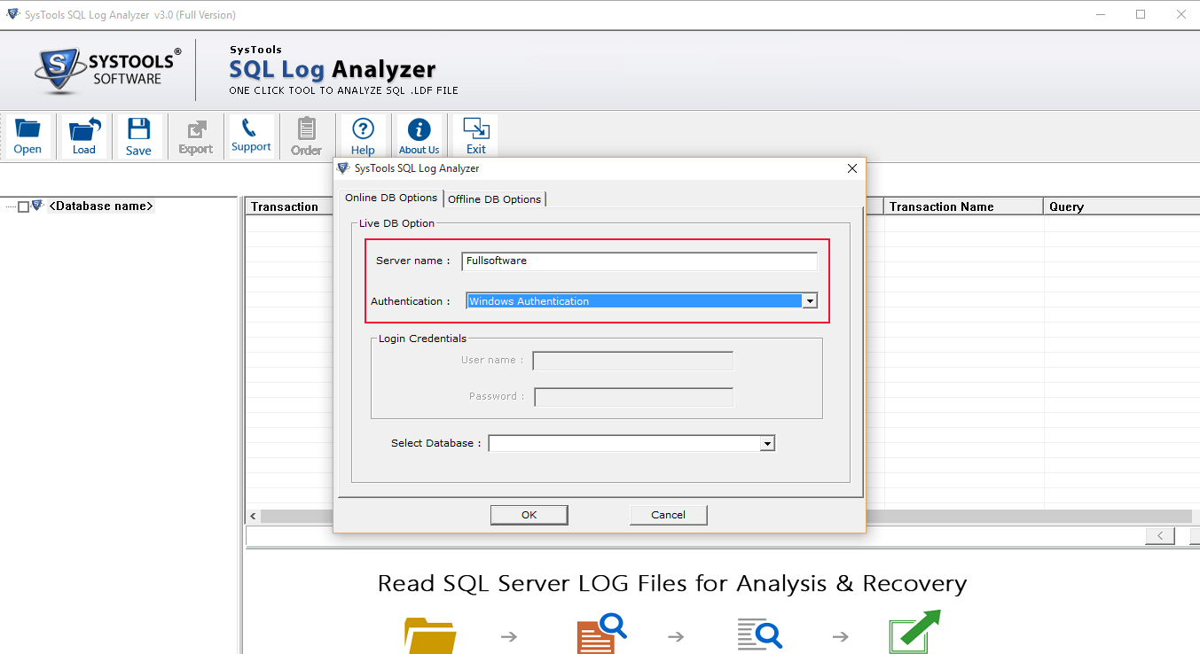Screen dimensions: 1200x654
Task: Click the Open folder toolbar icon
Action: (x=27, y=136)
